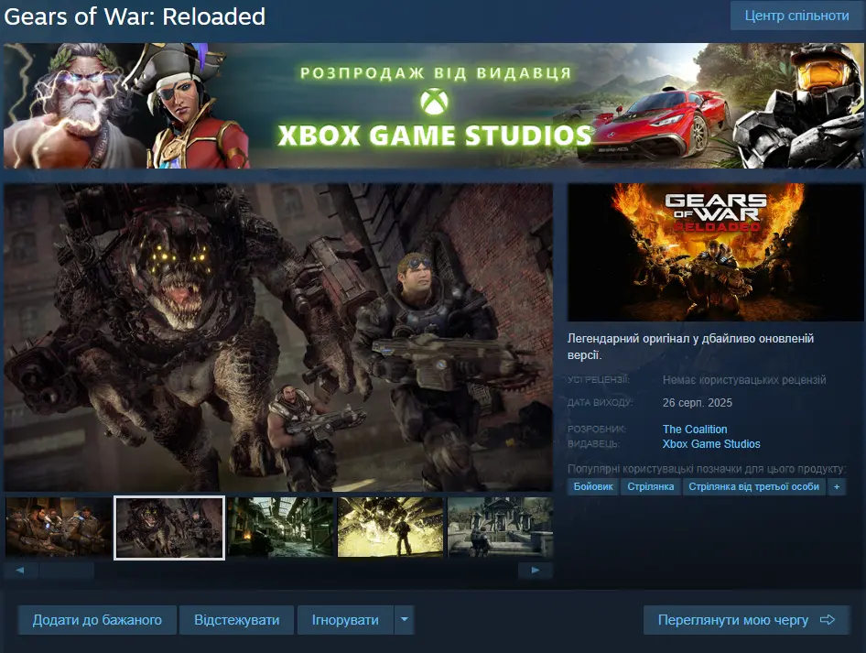Screen dimensions: 866x653
Task: Open the Центр спільноти community hub
Action: click(796, 16)
